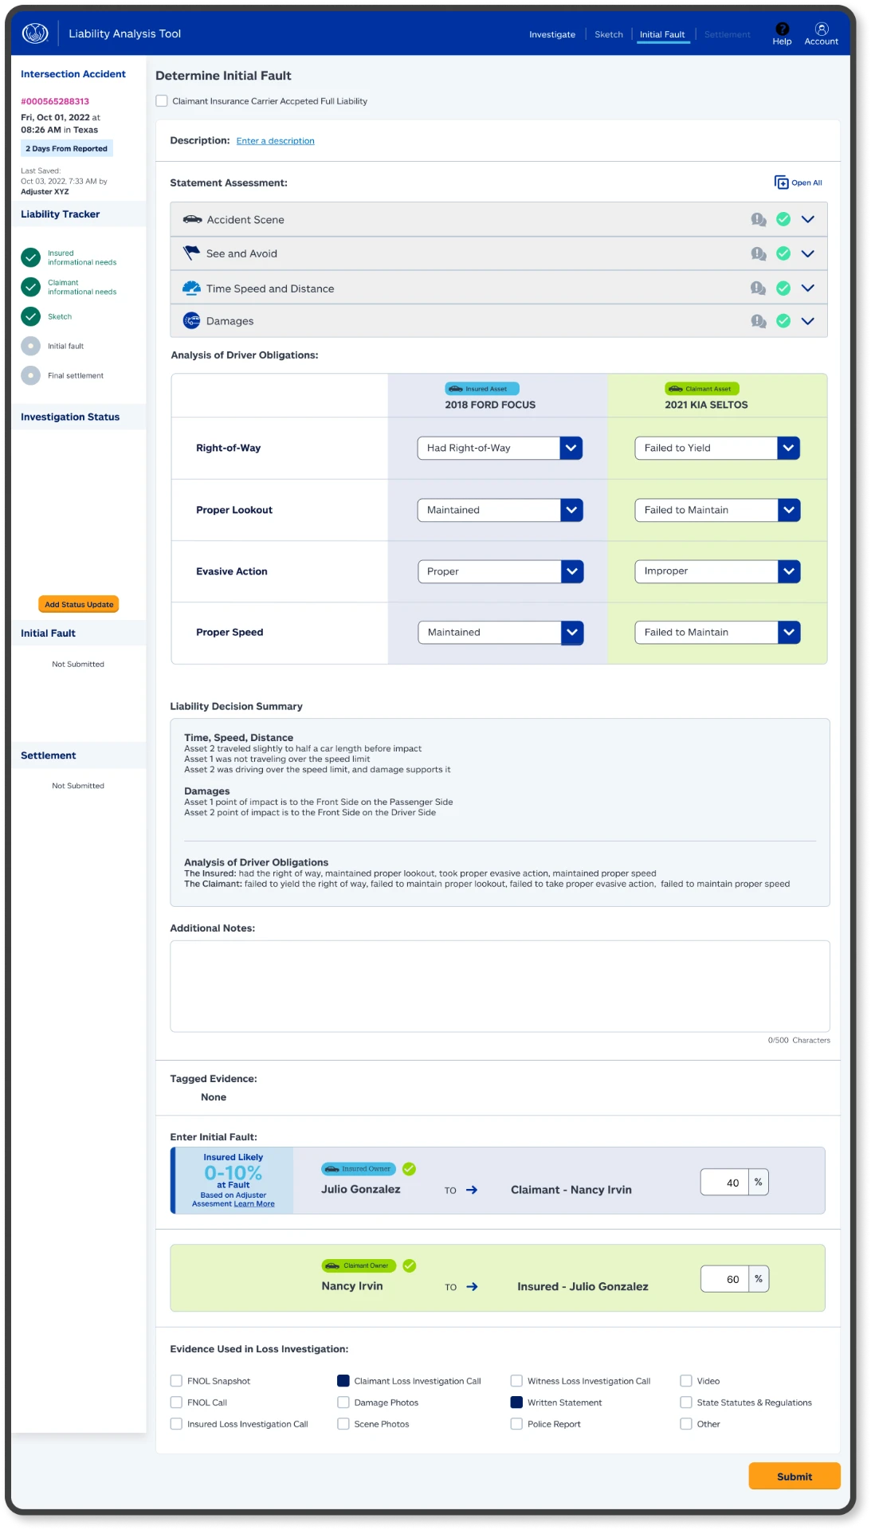This screenshot has height=1530, width=871.
Task: Click Initial fault pending step icon
Action: tap(30, 346)
